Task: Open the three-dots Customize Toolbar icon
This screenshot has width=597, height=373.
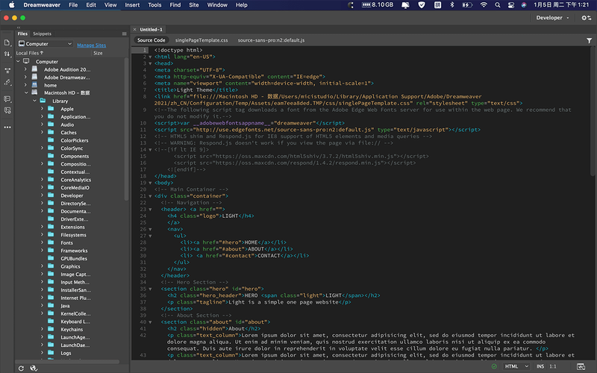Action: (7, 127)
